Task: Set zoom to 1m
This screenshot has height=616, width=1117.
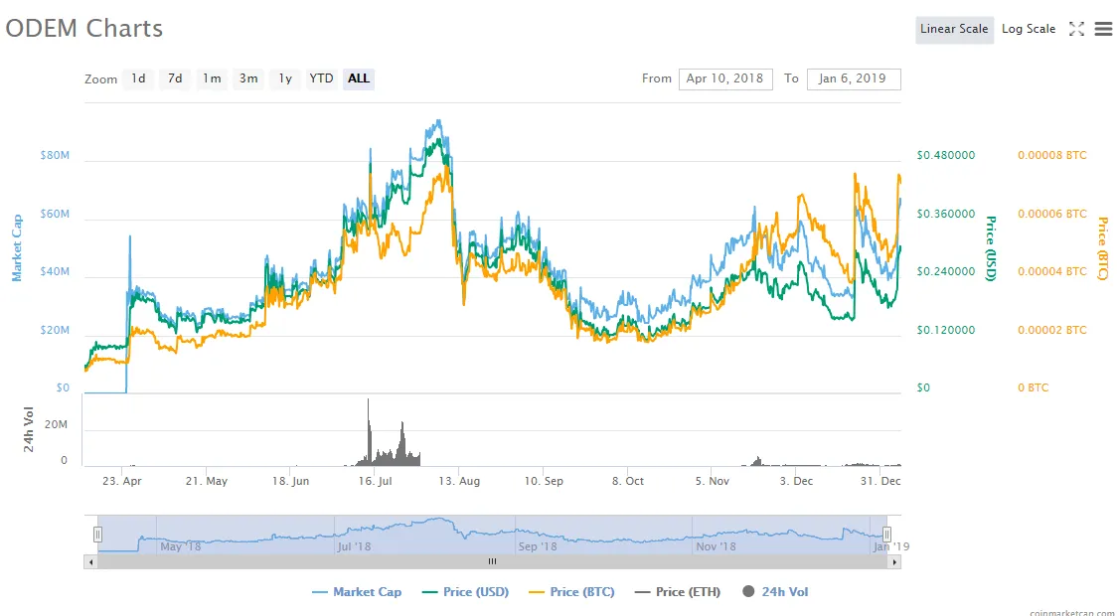Action: point(212,78)
